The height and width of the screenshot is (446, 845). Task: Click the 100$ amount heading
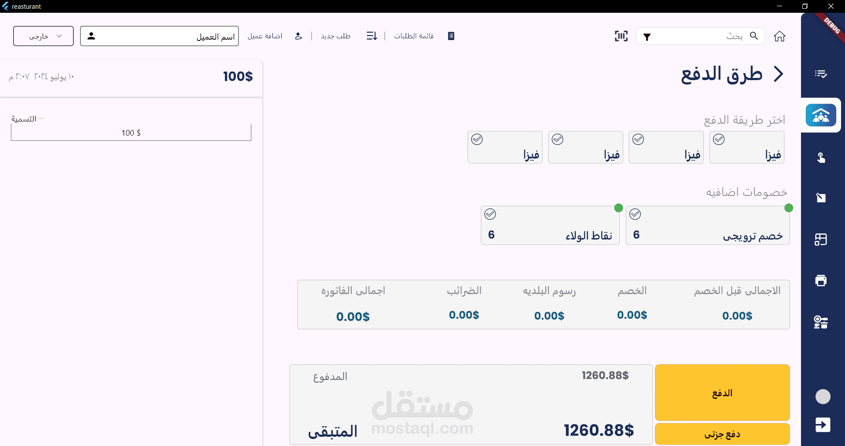(x=238, y=76)
